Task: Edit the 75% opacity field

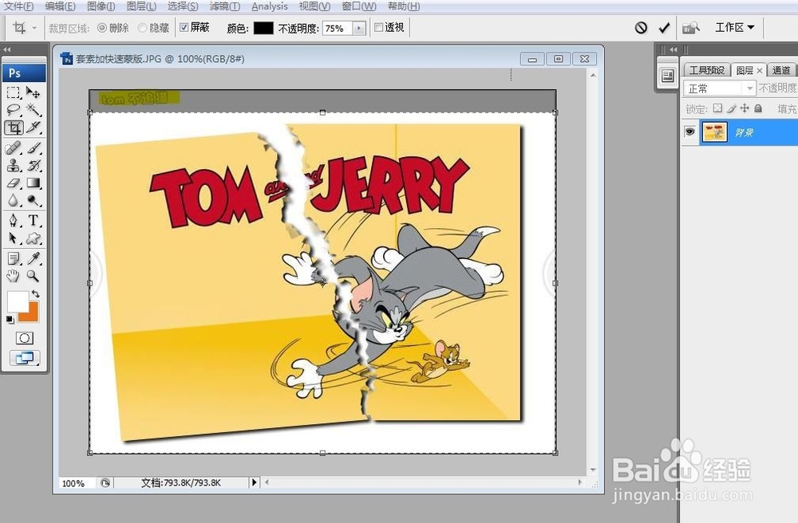Action: click(x=338, y=29)
